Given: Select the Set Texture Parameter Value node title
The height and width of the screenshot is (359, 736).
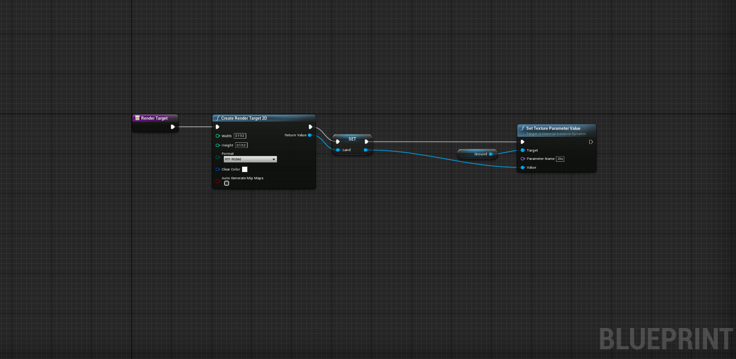Looking at the screenshot, I should (553, 128).
